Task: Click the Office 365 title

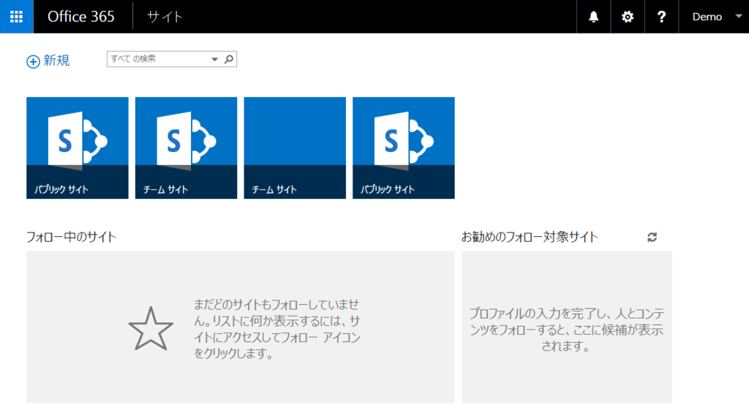Action: click(80, 17)
